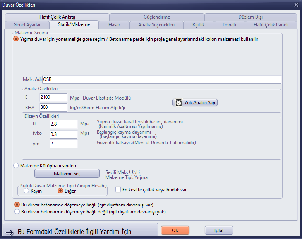
Task: Click the Malz. Adı field containing OSB
Action: click(x=161, y=79)
